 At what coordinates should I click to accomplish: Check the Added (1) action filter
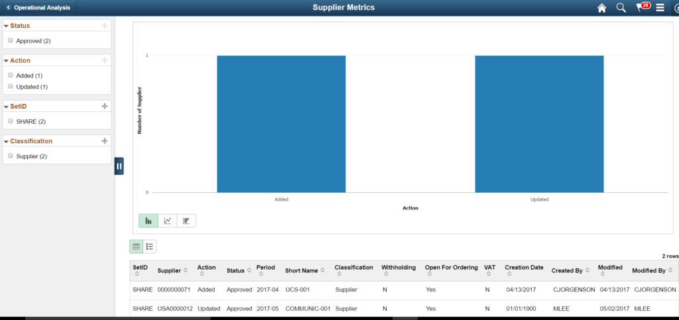click(11, 76)
